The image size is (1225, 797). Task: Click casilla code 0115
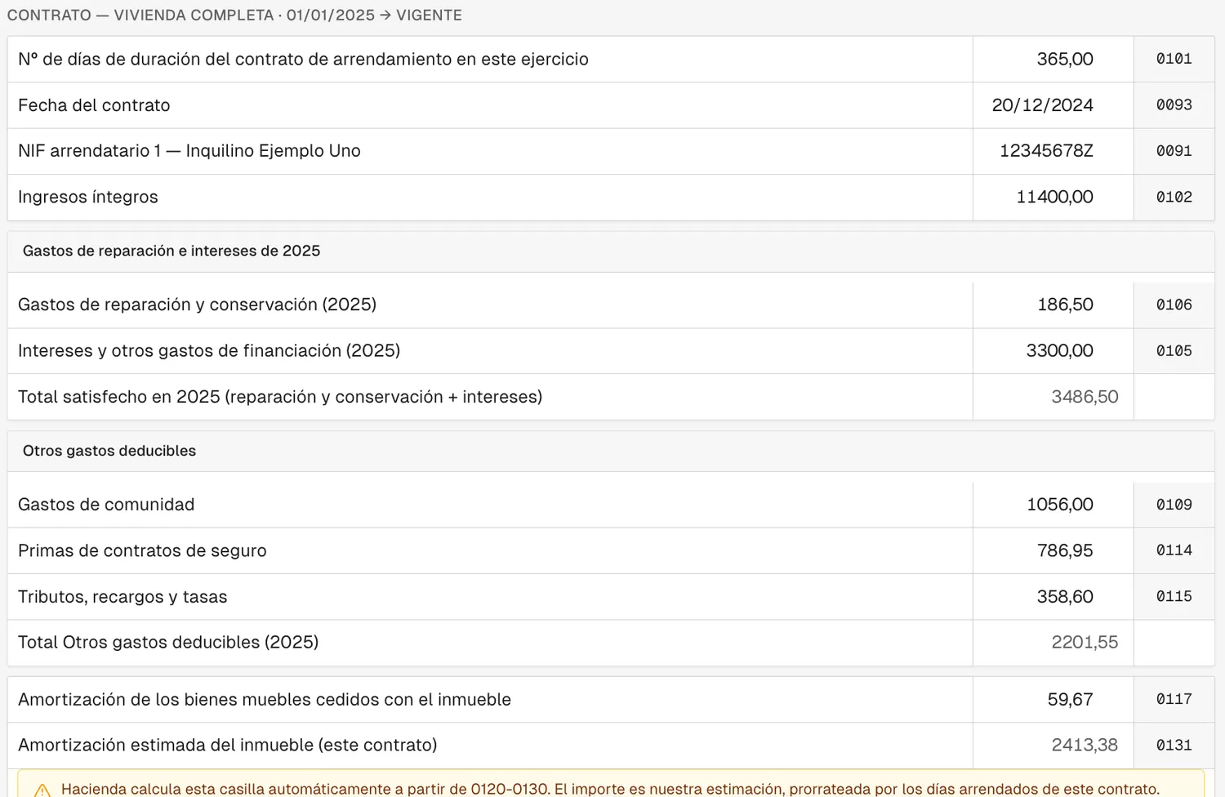[x=1174, y=597]
